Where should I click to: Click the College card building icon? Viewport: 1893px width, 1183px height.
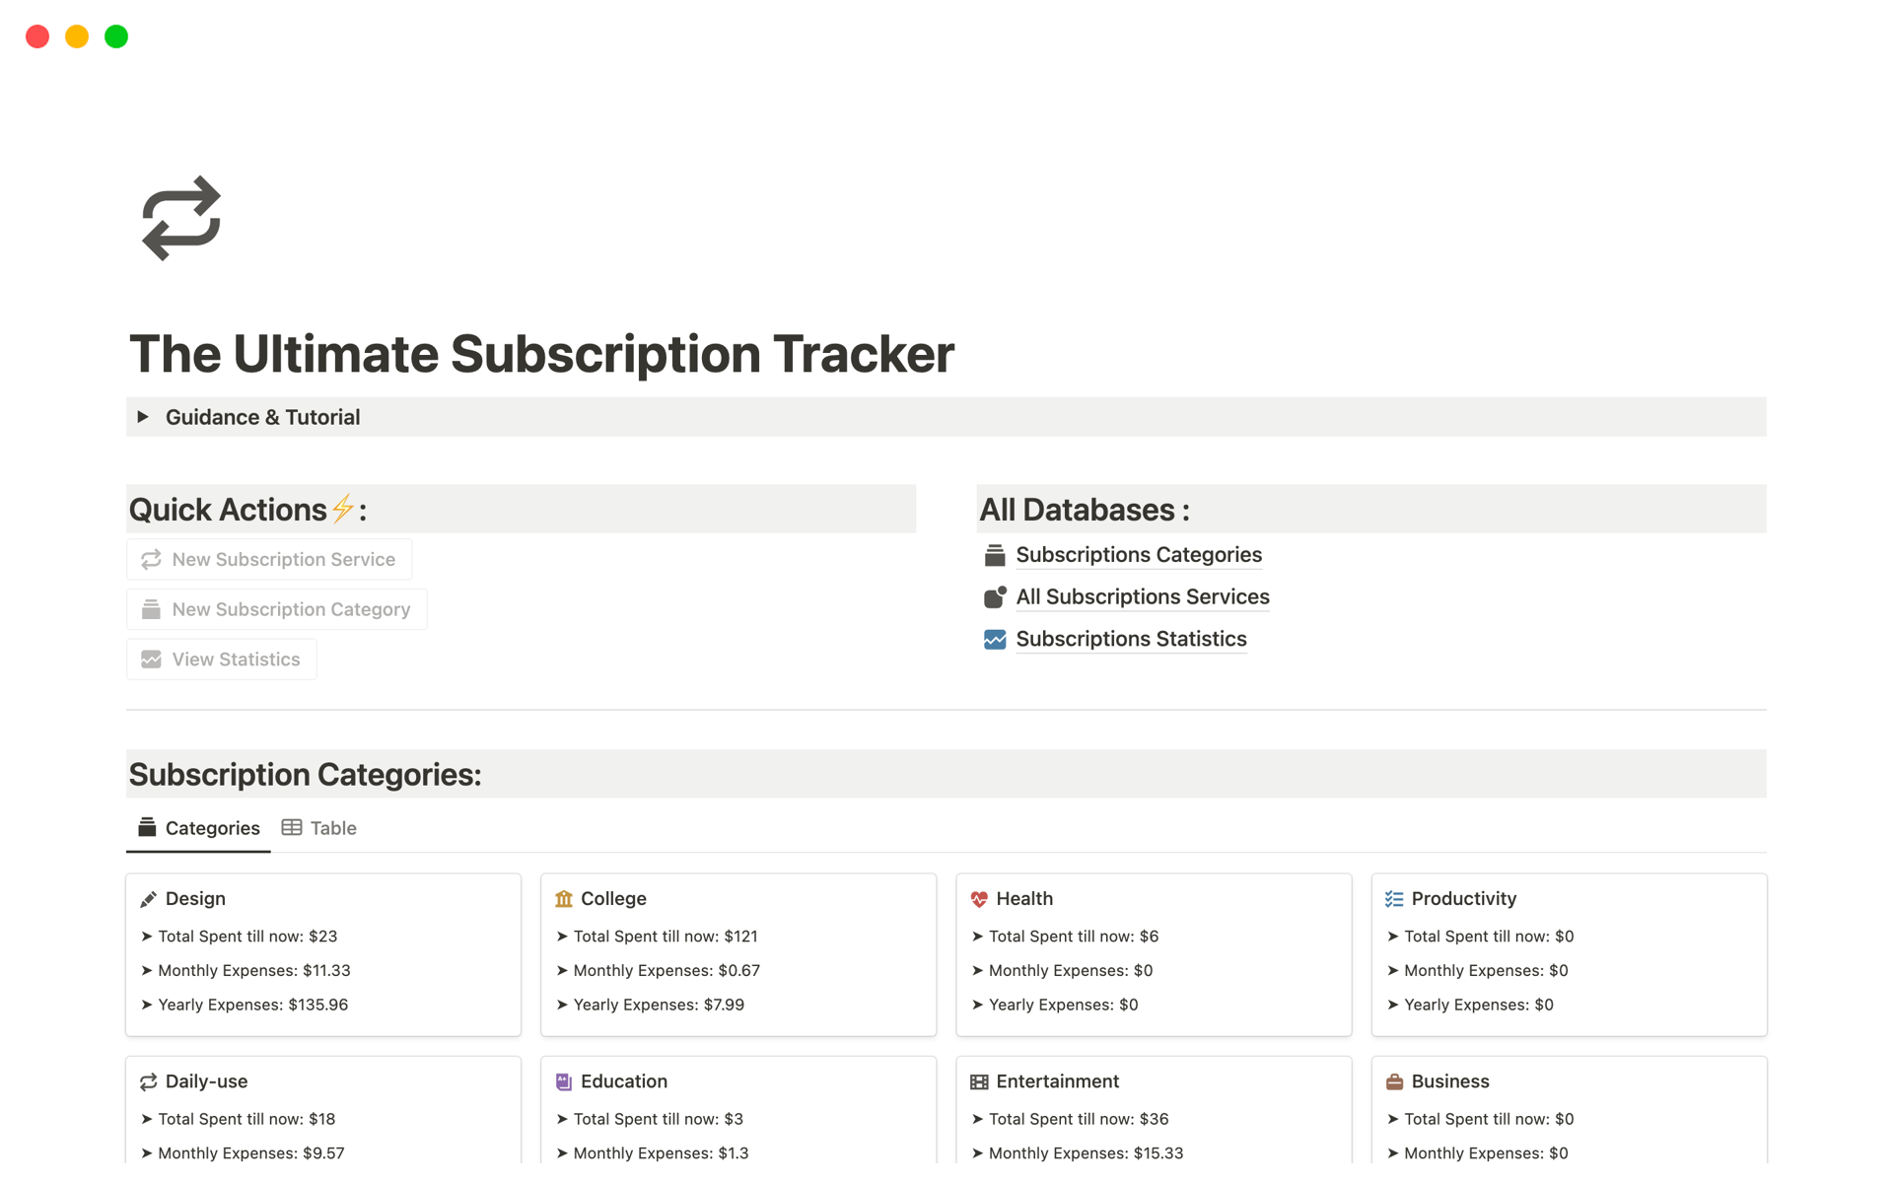coord(564,899)
